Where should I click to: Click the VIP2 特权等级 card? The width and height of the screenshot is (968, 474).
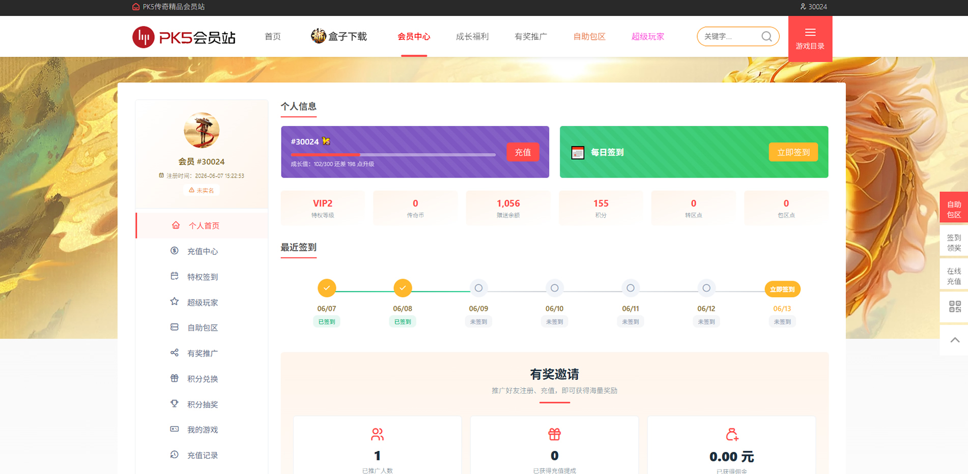(x=323, y=208)
